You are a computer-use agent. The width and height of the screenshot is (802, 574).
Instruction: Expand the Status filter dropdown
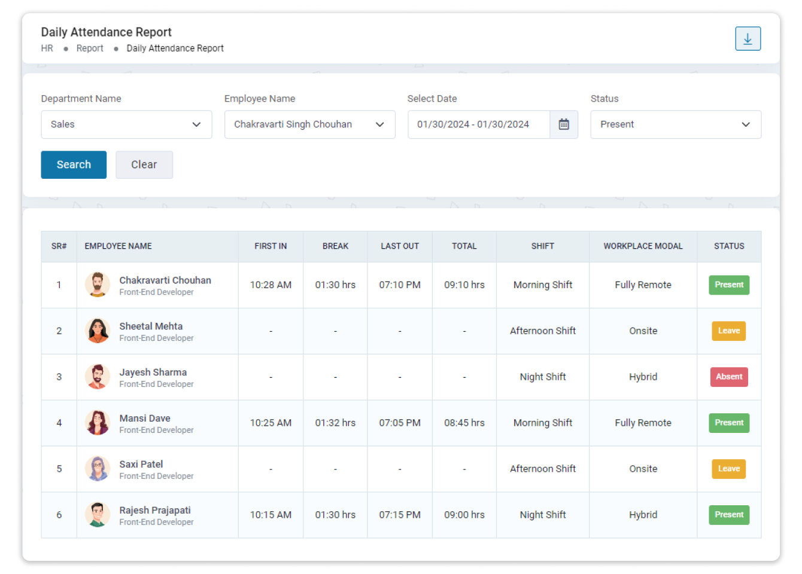(675, 124)
